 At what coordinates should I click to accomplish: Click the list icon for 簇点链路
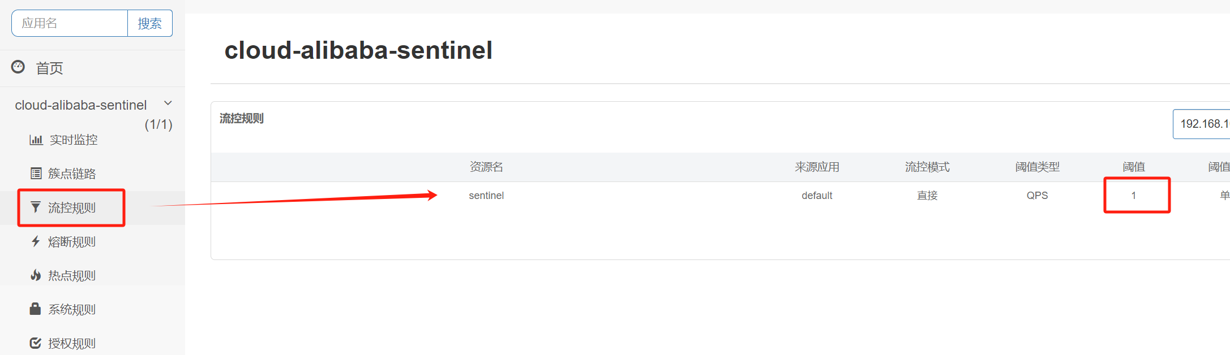click(x=36, y=174)
